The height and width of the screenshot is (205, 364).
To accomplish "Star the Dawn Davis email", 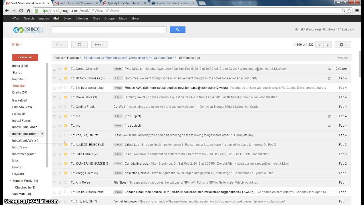I will click(60, 97).
